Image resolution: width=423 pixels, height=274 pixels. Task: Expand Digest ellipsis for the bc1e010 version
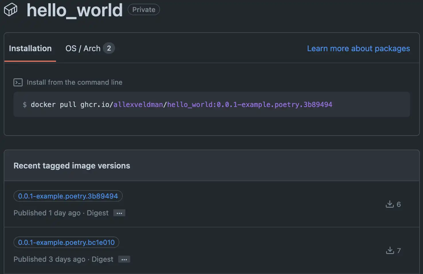click(124, 259)
